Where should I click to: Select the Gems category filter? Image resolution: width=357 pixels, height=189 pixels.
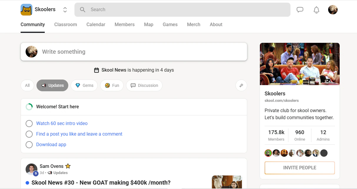pyautogui.click(x=84, y=85)
